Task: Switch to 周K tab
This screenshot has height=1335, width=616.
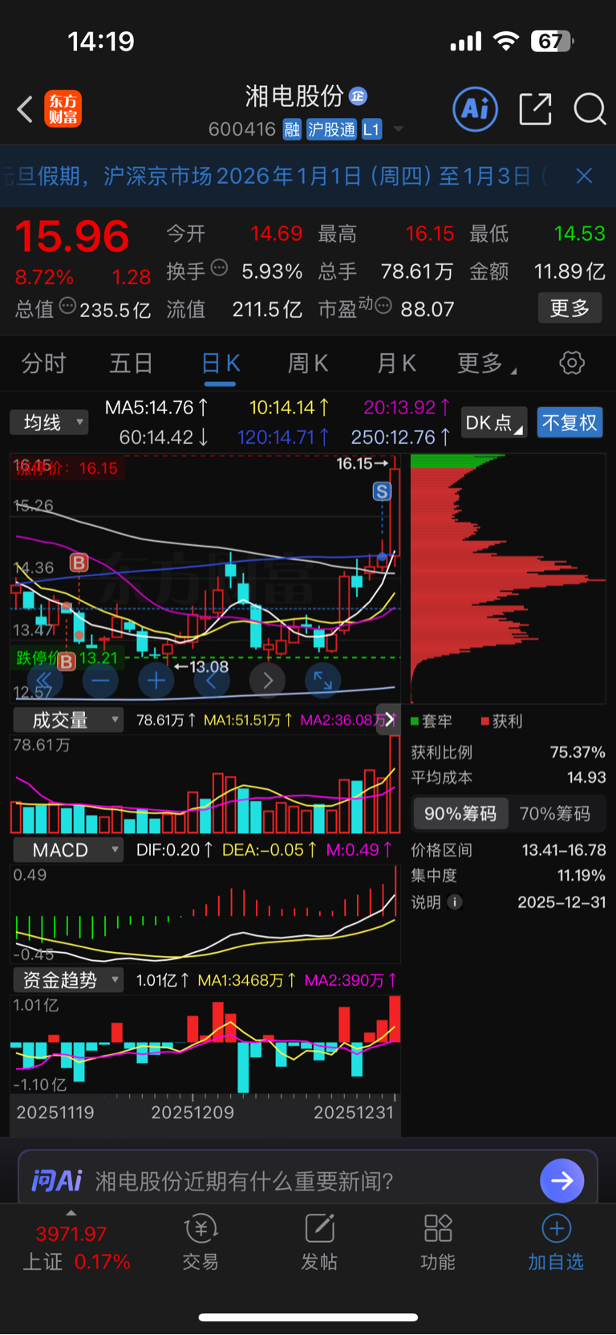Action: click(x=308, y=364)
